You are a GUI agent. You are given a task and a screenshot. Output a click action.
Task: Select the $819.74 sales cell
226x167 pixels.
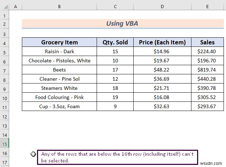[207, 70]
